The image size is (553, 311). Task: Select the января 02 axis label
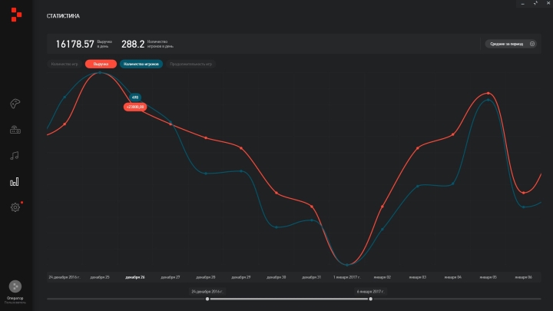pyautogui.click(x=382, y=277)
